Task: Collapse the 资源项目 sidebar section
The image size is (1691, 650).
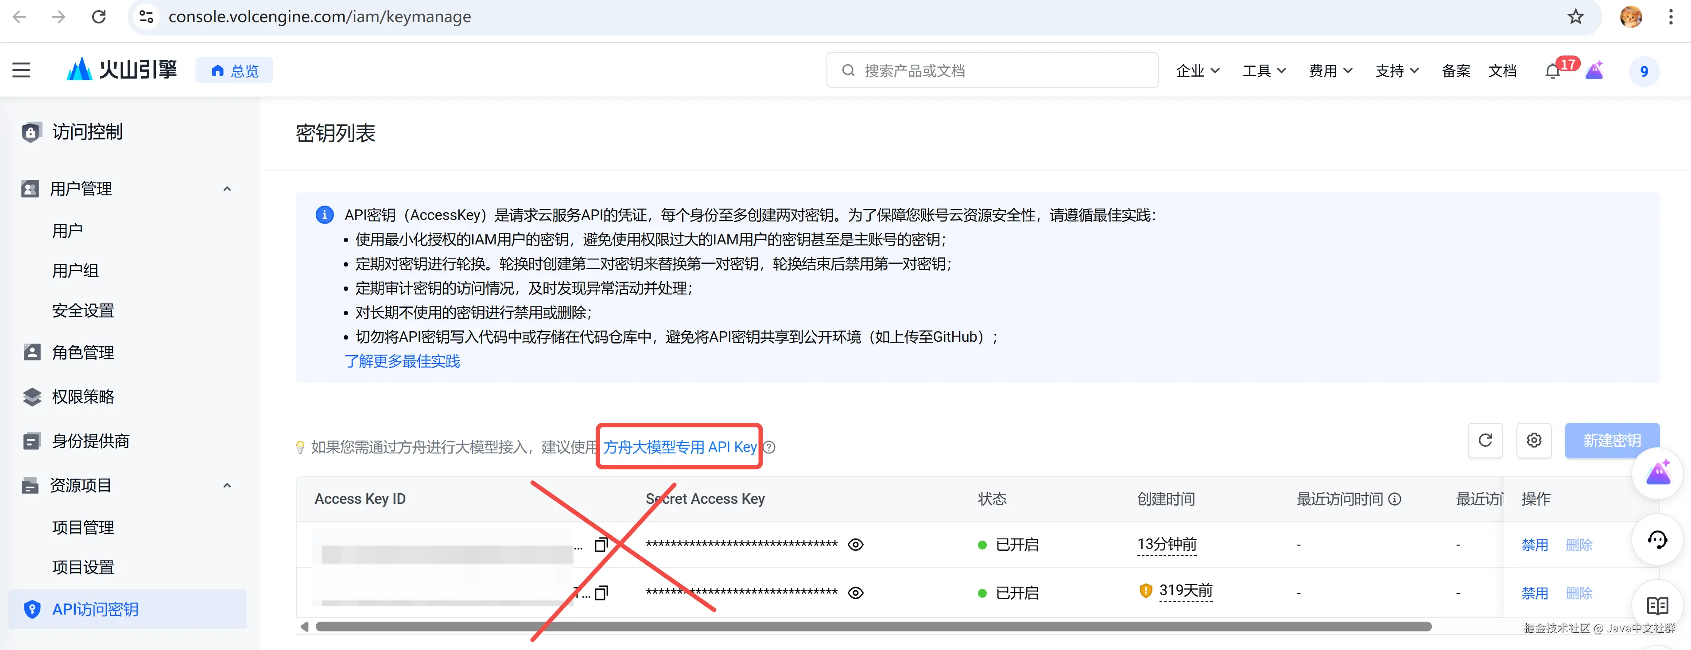Action: 227,486
